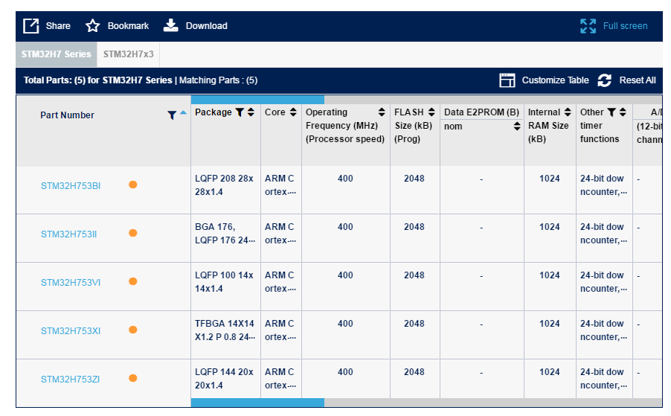Open the Part Number filter funnel
671x416 pixels.
tap(172, 115)
